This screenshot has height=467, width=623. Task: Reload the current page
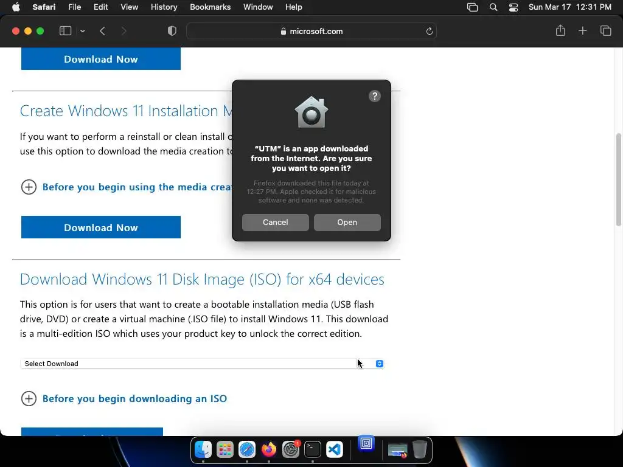[429, 31]
